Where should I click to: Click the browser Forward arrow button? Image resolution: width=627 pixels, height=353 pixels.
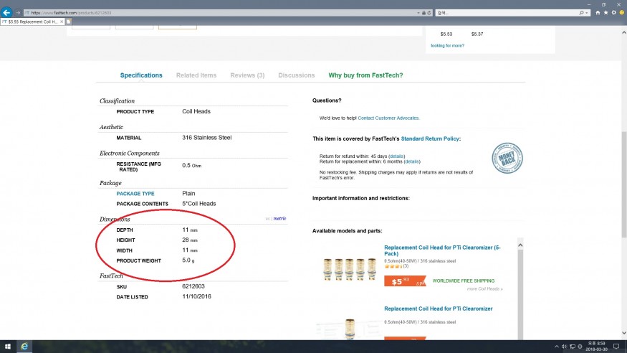(x=18, y=13)
